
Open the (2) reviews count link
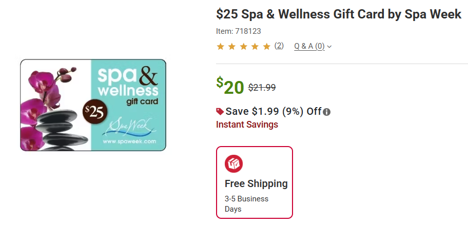(x=279, y=46)
